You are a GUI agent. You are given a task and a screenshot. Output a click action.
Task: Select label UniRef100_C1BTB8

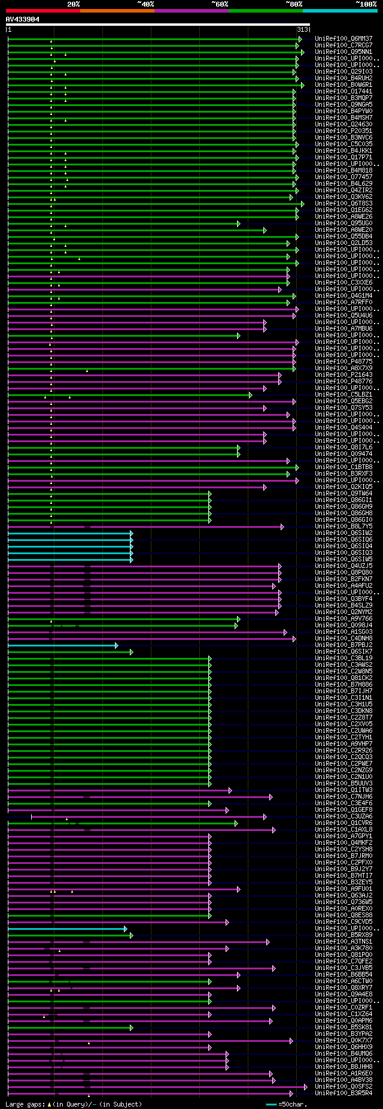pos(344,467)
